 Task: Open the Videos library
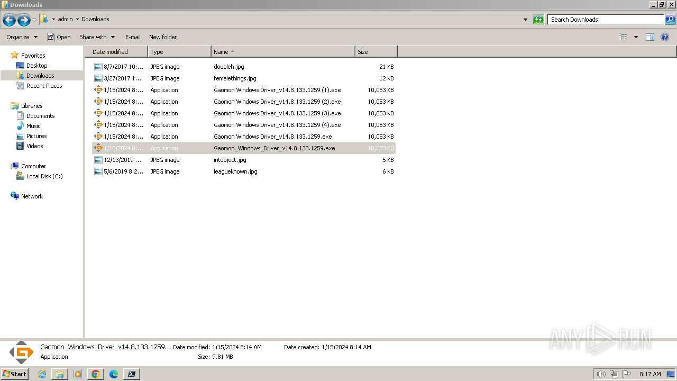click(x=34, y=146)
